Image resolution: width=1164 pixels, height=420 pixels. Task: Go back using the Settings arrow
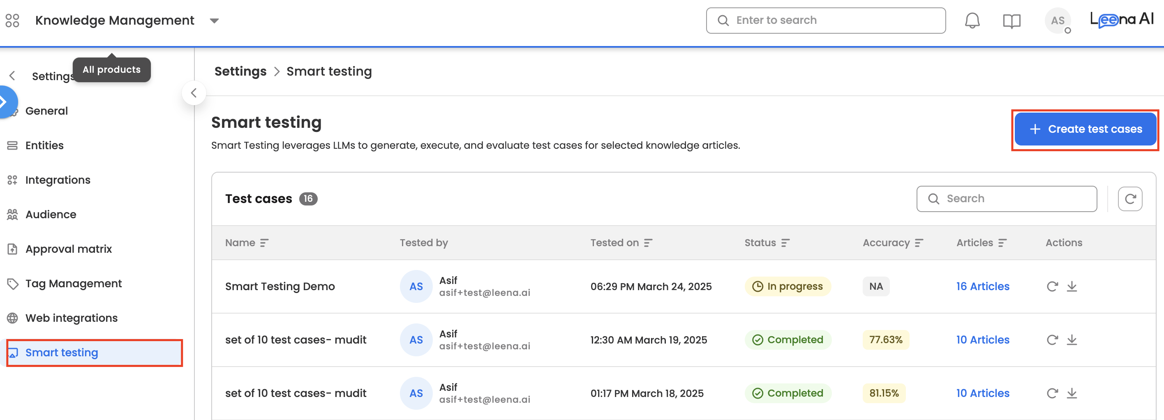(13, 76)
